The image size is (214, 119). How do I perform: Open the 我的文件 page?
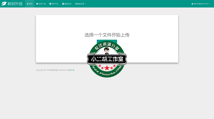[68, 4]
